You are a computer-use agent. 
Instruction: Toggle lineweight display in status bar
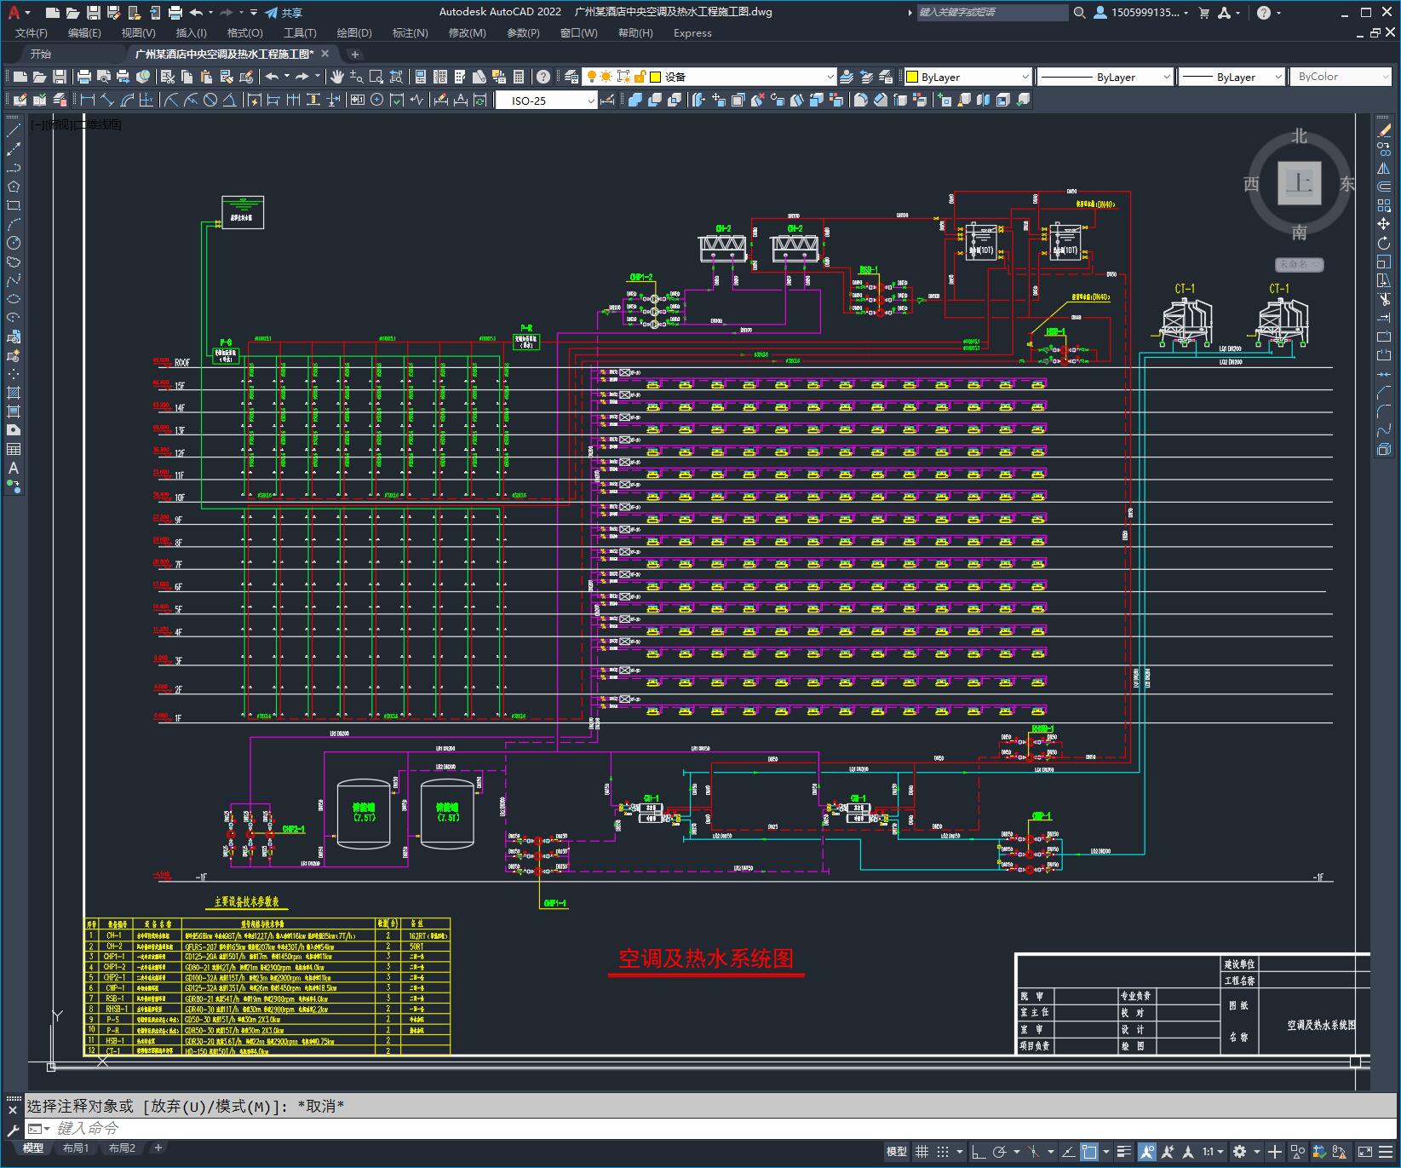click(x=1124, y=1152)
